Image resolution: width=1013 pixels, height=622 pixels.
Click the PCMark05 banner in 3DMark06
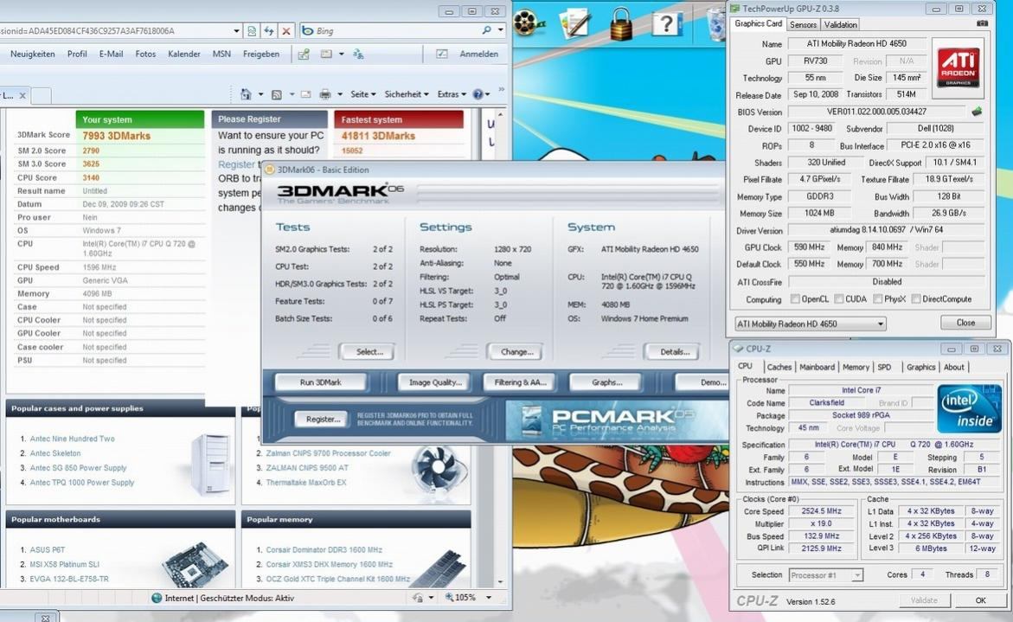616,420
